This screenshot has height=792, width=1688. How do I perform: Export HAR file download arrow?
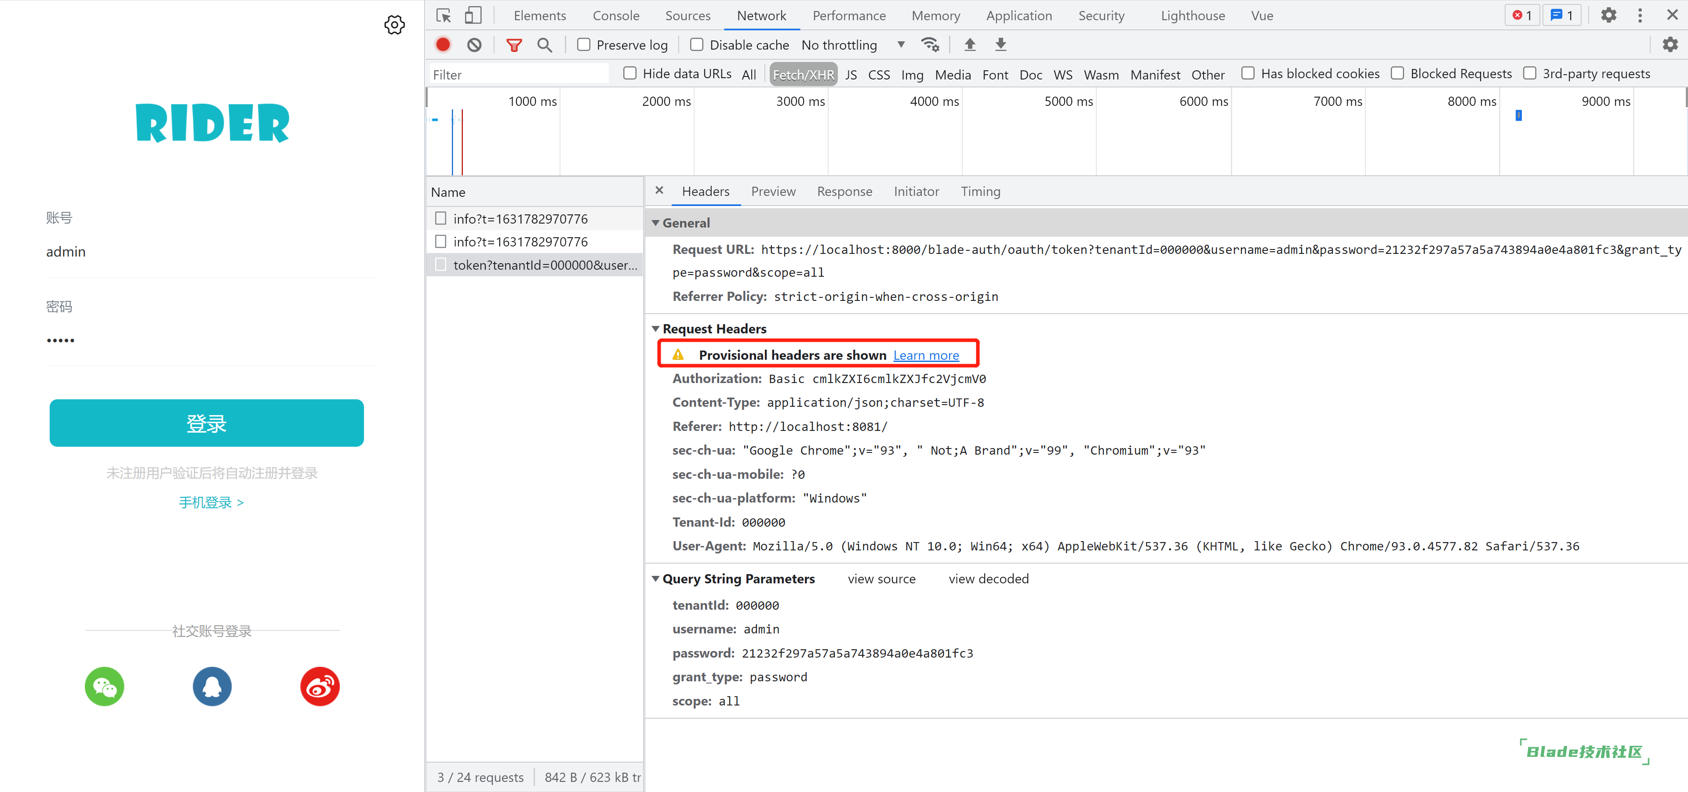click(1000, 44)
